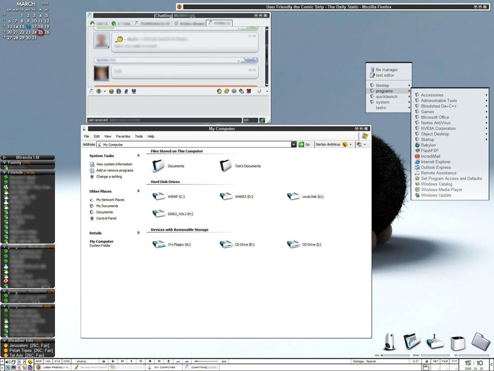Click the speaker volume icon in system tray
Screen dimensions: 494x371
[8, 362]
